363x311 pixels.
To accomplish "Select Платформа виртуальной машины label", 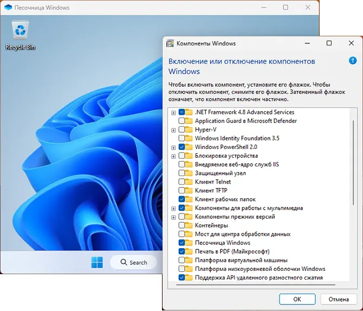I will click(x=241, y=260).
